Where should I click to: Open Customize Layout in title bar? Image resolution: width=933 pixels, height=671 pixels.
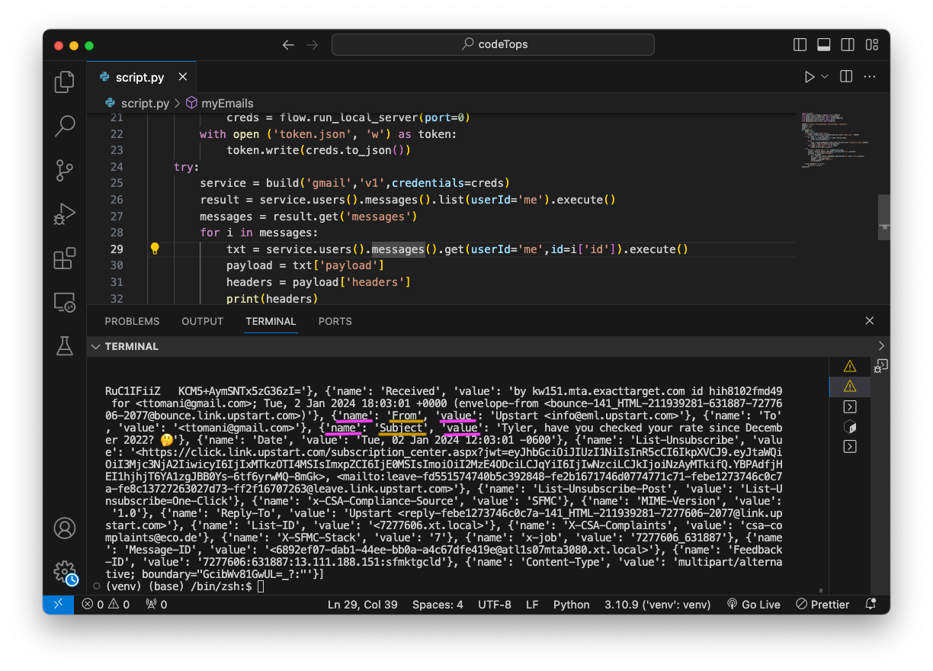[x=871, y=45]
